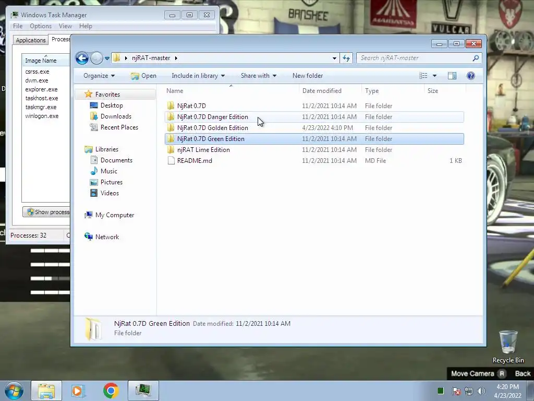
Task: Select the Favorites star in navigation pane
Action: [x=88, y=94]
